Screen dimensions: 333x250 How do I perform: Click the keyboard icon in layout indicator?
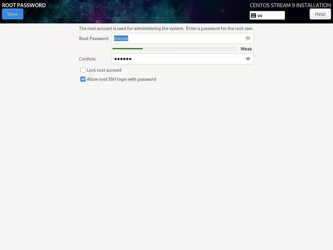tap(253, 15)
